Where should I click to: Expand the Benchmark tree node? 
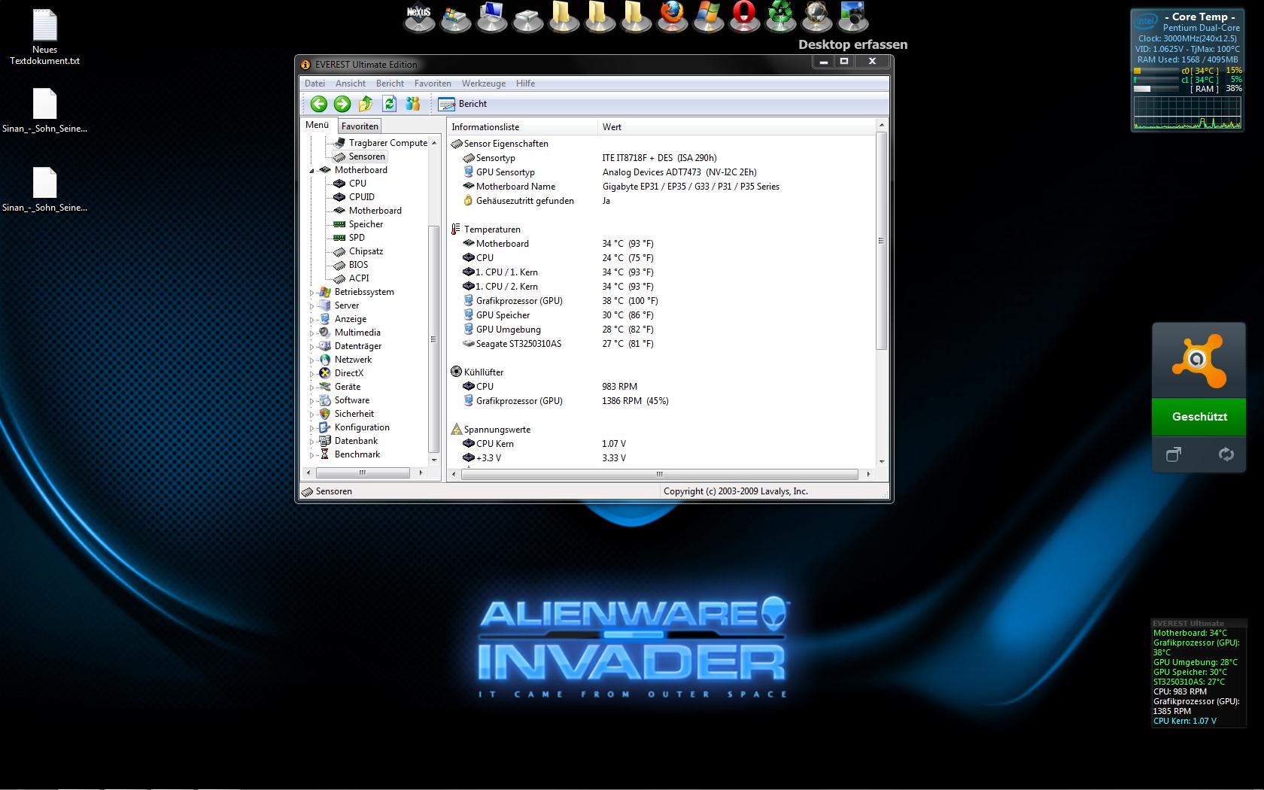point(312,455)
